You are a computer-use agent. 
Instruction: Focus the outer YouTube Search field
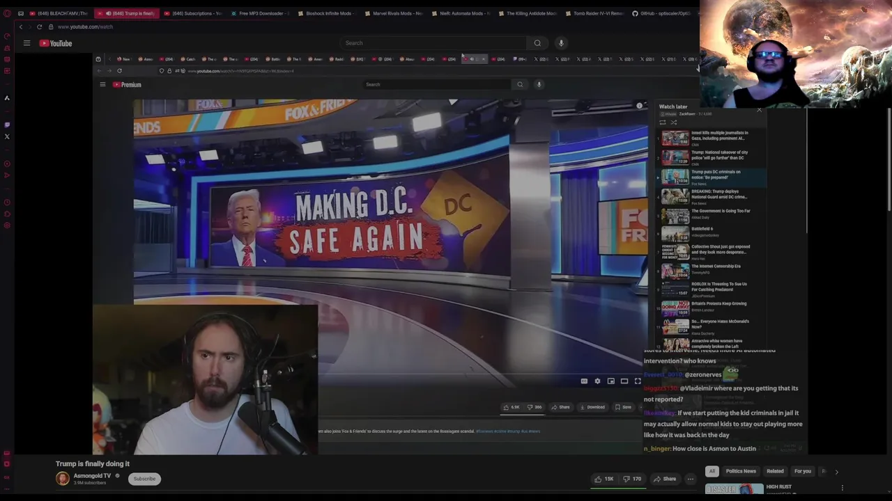(x=433, y=43)
